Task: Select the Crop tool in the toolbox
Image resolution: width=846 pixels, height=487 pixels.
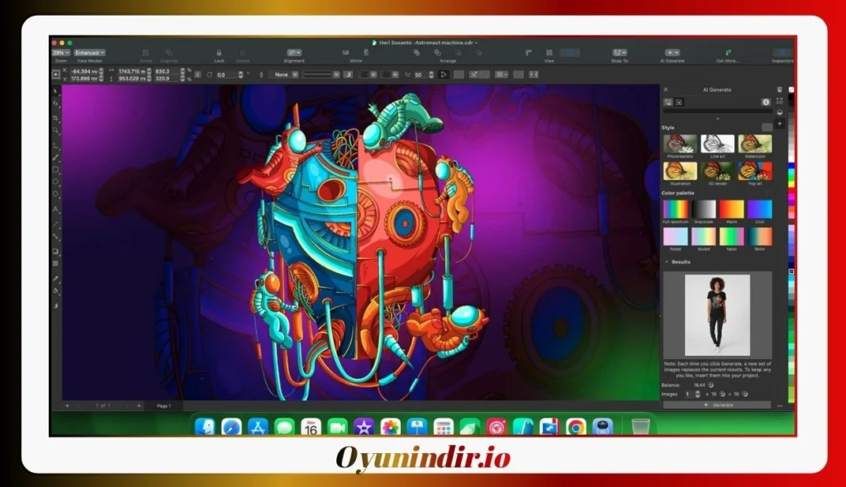Action: pos(55,117)
